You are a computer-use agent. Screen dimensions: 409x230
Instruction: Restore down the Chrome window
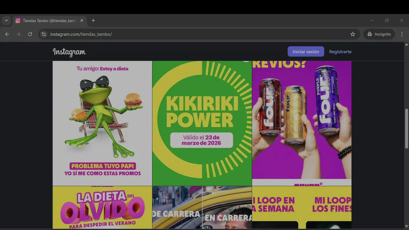tap(387, 20)
